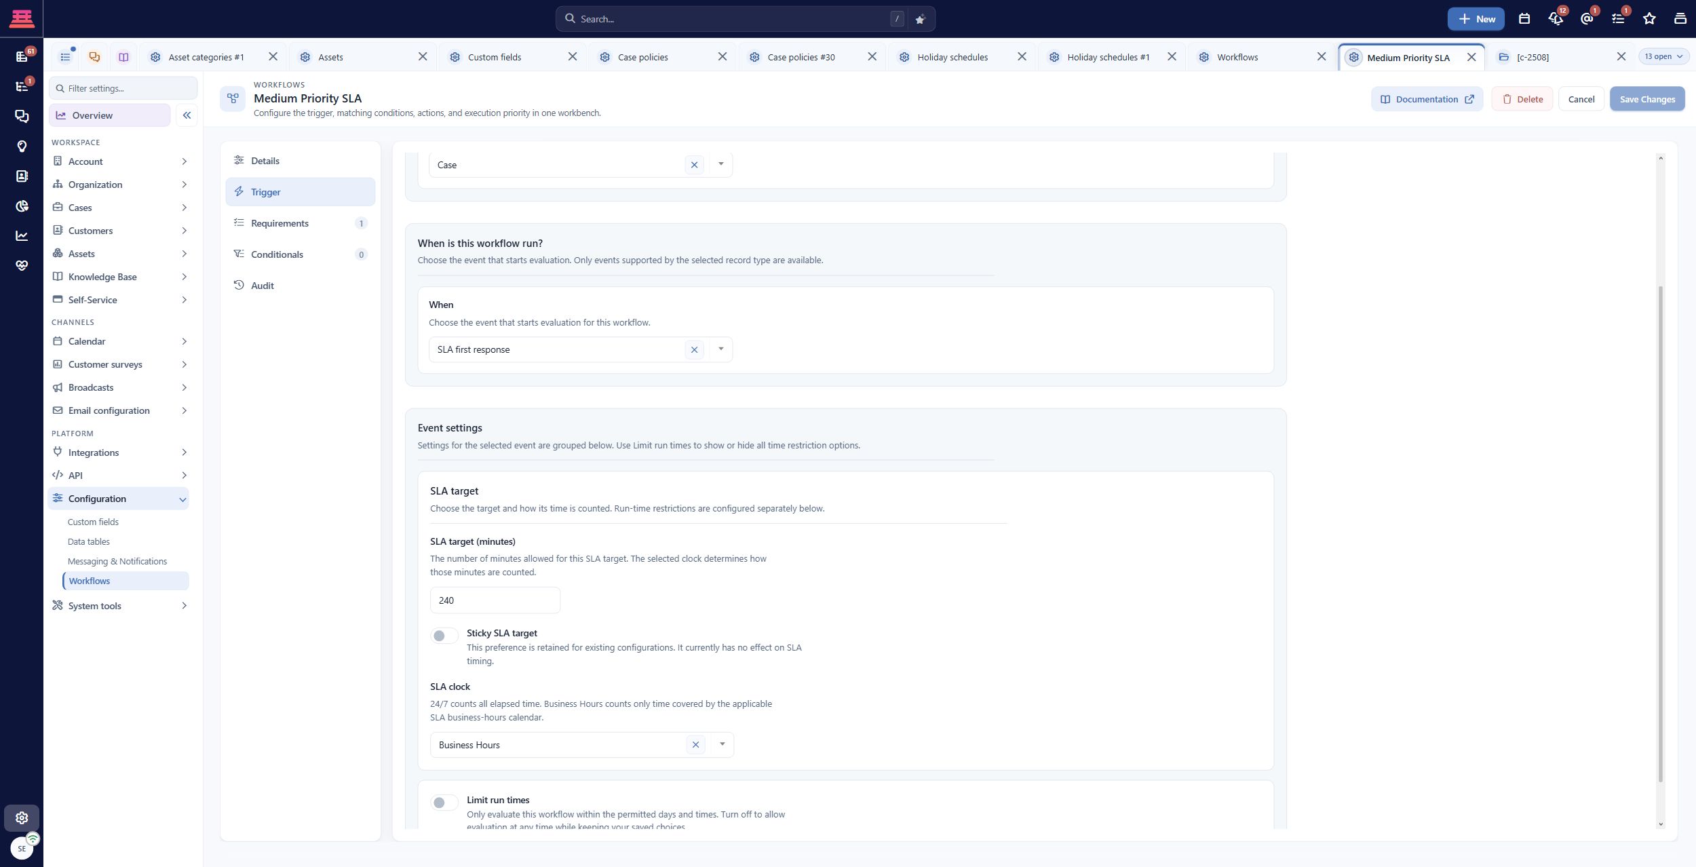Screen dimensions: 1696x867
Task: Close the Holiday schedules #1 tab
Action: click(x=1172, y=57)
